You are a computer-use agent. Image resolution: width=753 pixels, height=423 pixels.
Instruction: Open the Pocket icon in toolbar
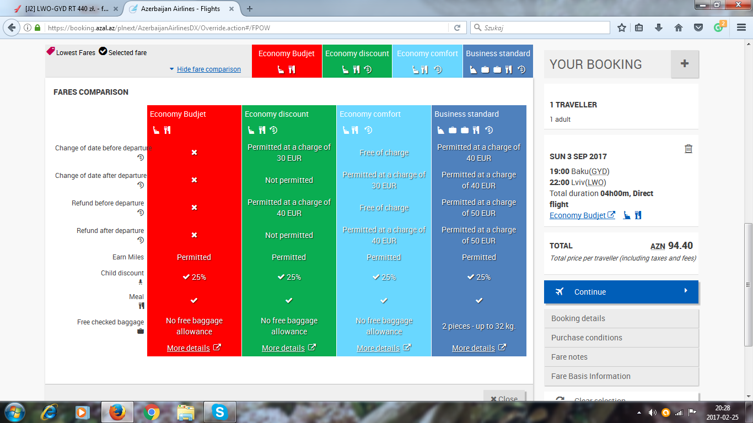point(698,28)
